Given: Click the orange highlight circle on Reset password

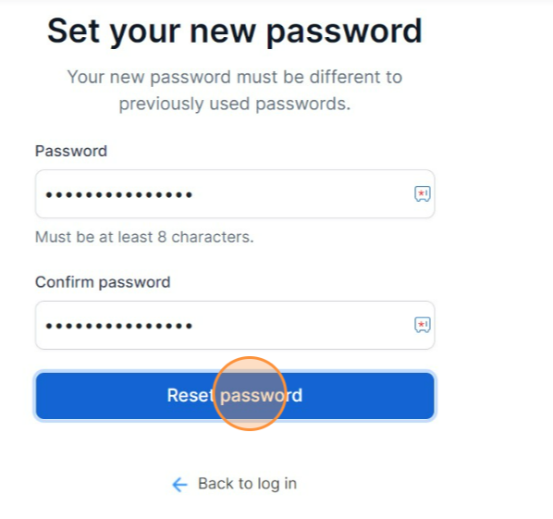Looking at the screenshot, I should 250,393.
